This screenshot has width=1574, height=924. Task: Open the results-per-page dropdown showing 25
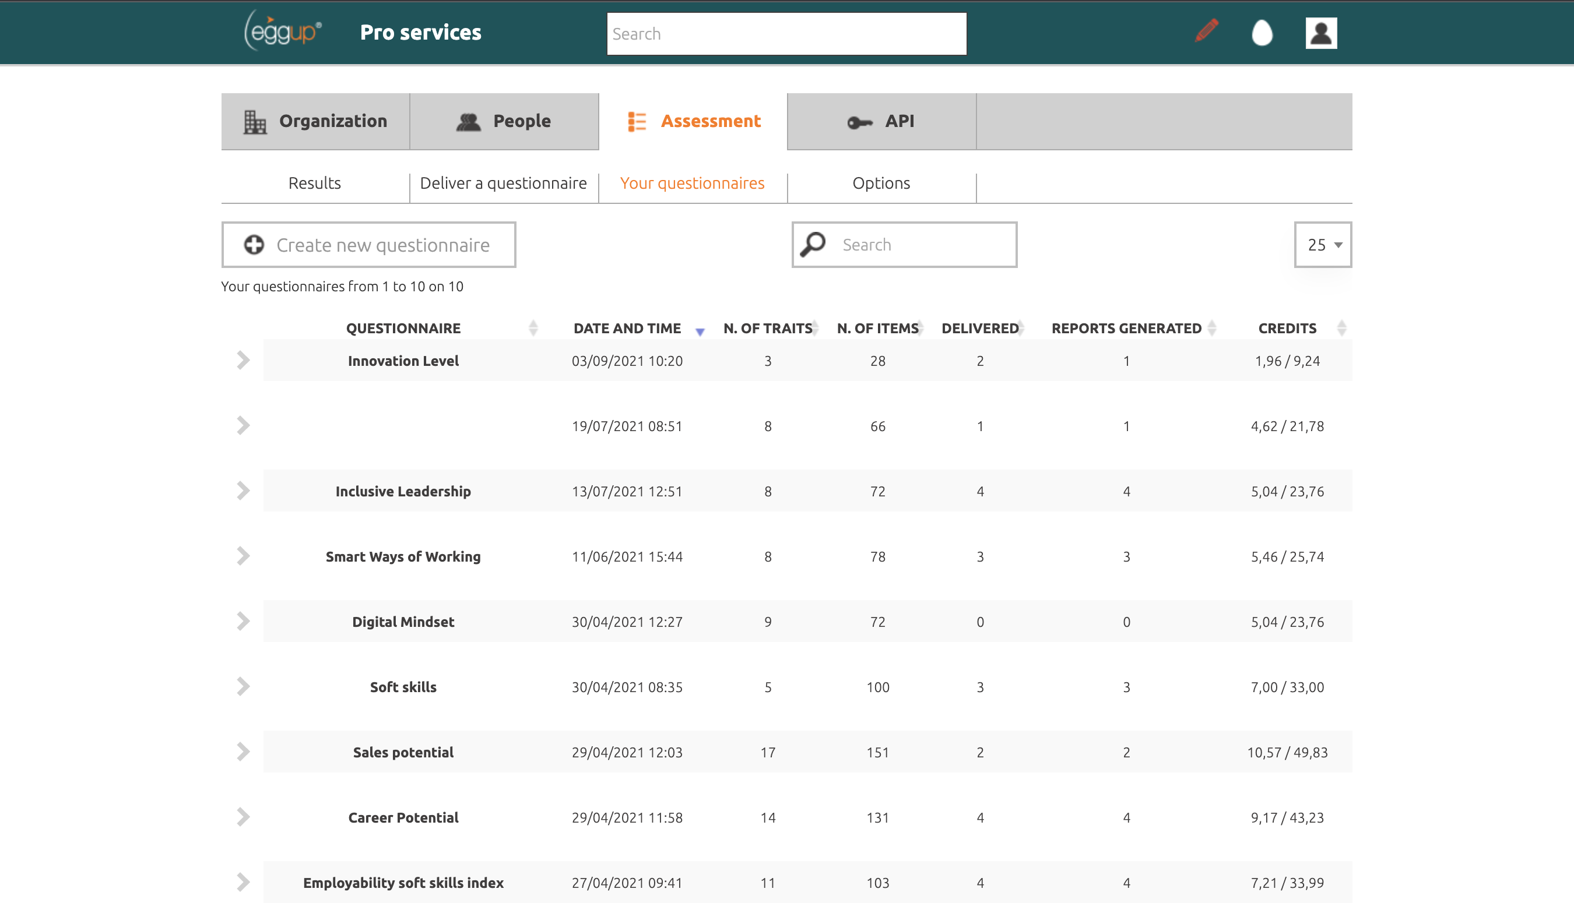point(1322,245)
